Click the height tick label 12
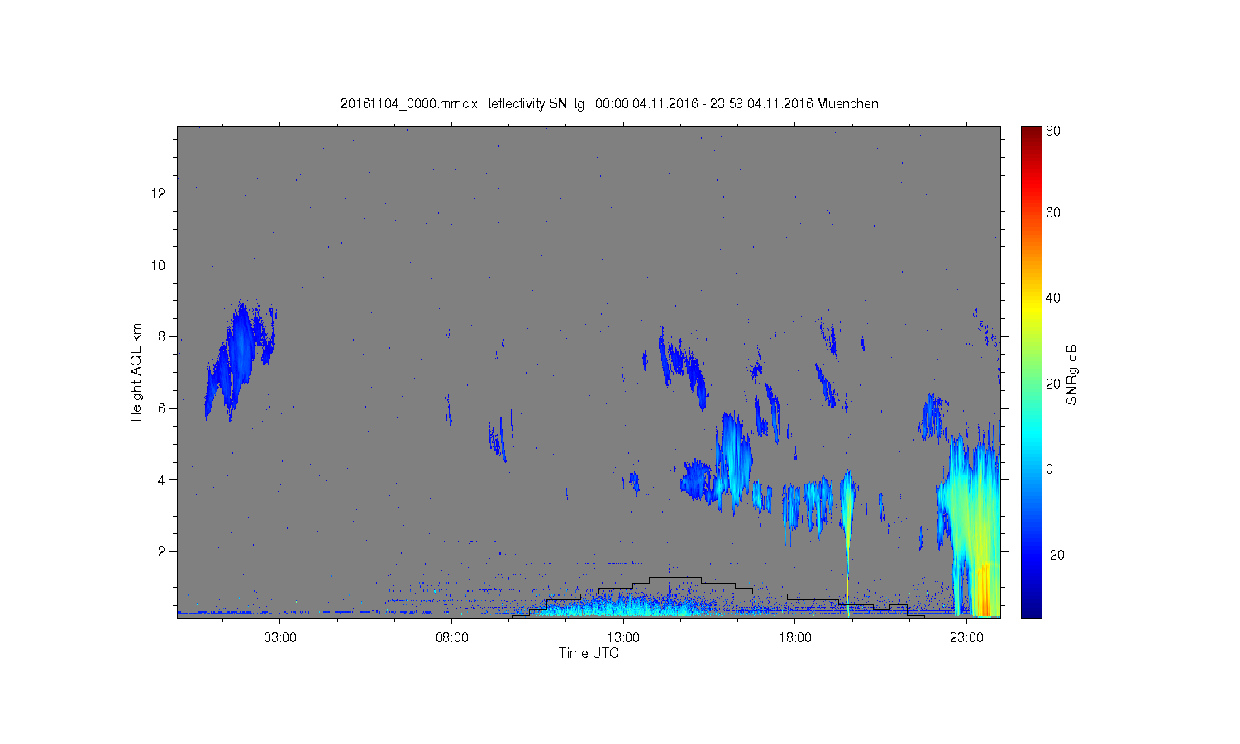The width and height of the screenshot is (1240, 744). coord(160,193)
